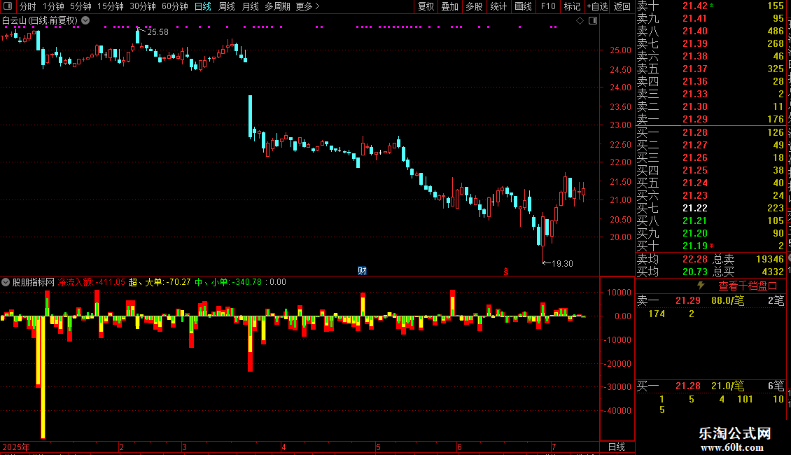Click the 19.30 low price label
The image size is (791, 455).
click(562, 263)
